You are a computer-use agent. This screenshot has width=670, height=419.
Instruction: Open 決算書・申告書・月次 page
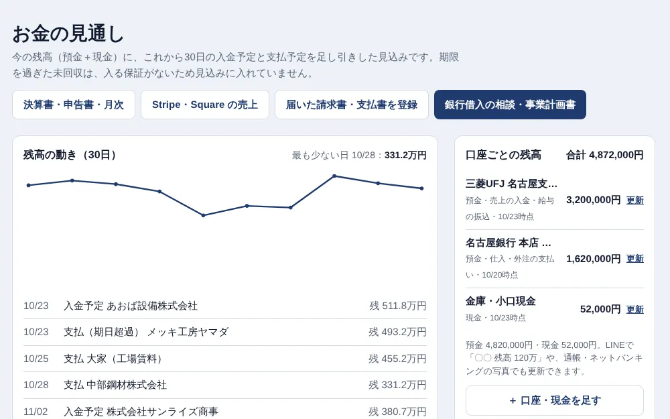(74, 105)
